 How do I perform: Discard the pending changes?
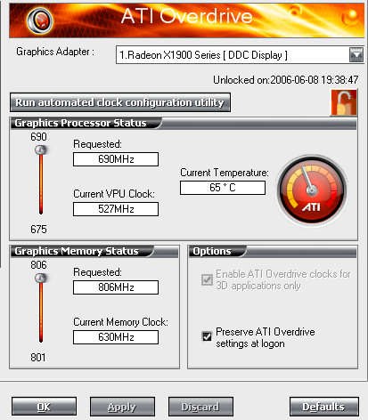200,407
